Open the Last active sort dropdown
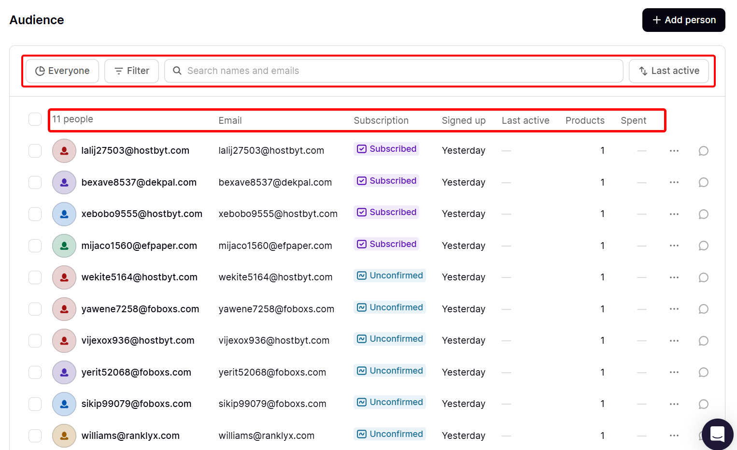The width and height of the screenshot is (737, 450). point(669,71)
